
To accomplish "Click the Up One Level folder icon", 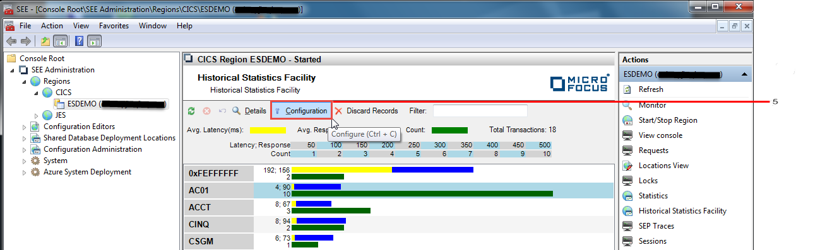I will (x=45, y=41).
